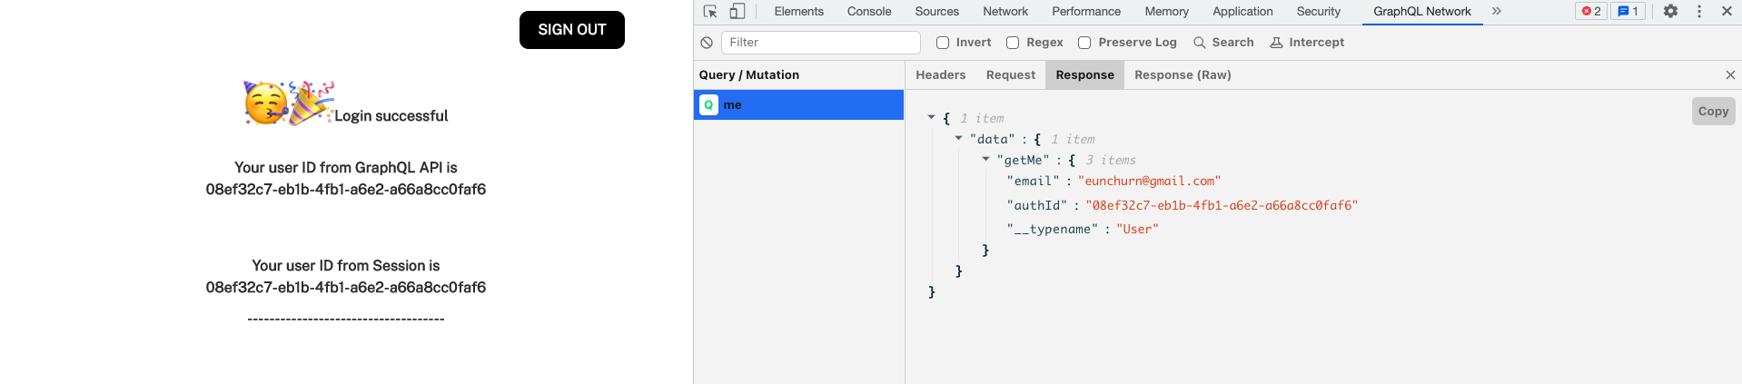Enable the Invert checkbox
1742x384 pixels.
point(943,43)
